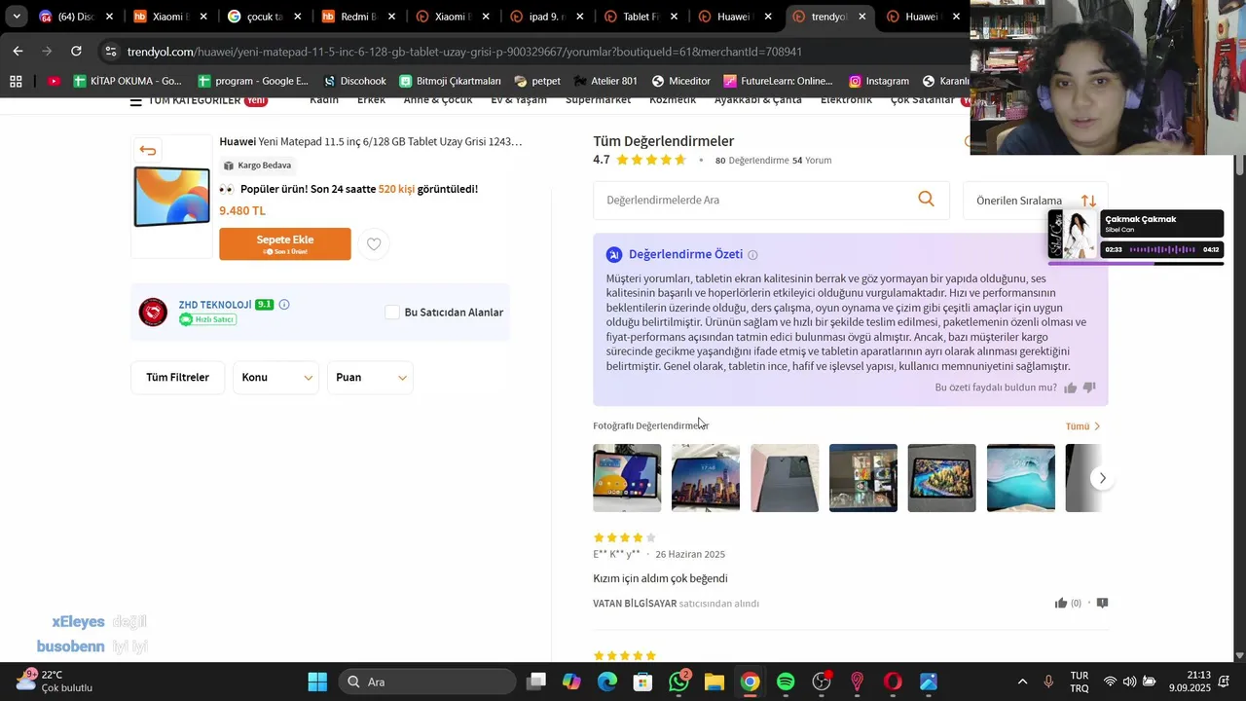Open Önerilen Sıralama sort dropdown
Image resolution: width=1246 pixels, height=701 pixels.
tap(1035, 201)
